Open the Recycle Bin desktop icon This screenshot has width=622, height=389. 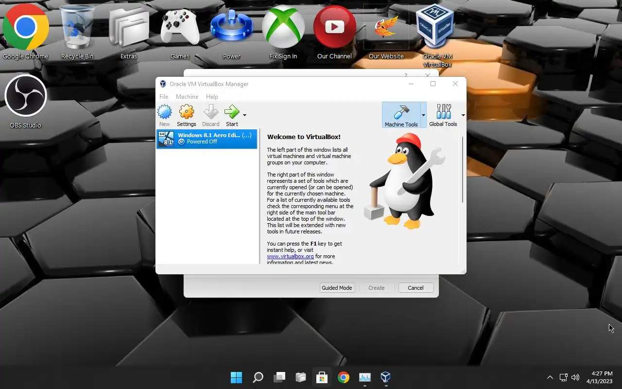point(77,32)
